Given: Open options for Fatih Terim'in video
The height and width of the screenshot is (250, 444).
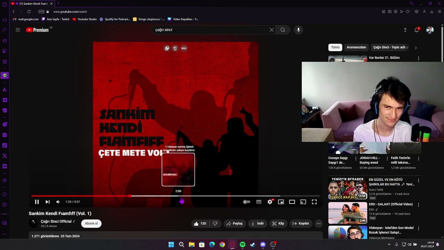Looking at the screenshot, I should point(418,158).
